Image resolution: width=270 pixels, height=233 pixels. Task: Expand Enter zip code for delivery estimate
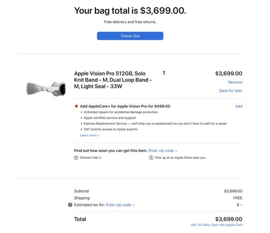(x=163, y=151)
